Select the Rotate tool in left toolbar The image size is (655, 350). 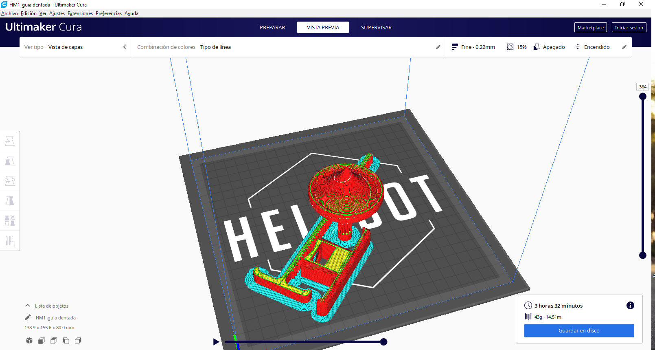[x=10, y=181]
